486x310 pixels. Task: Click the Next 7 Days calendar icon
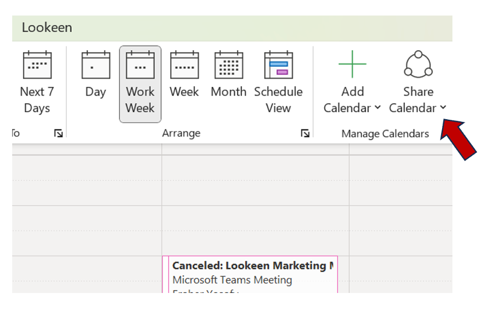pyautogui.click(x=37, y=66)
